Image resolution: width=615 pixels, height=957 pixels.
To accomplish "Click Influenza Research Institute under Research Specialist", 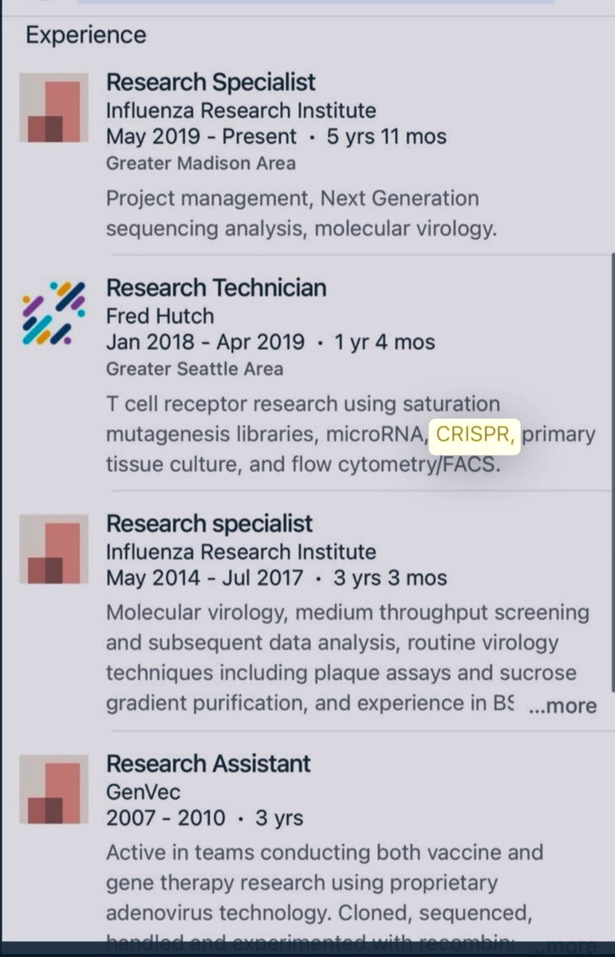I will point(241,110).
